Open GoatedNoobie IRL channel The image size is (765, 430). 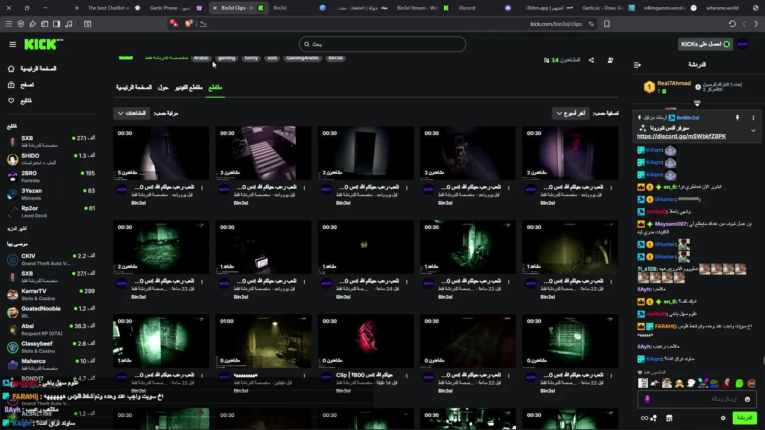tap(51, 312)
